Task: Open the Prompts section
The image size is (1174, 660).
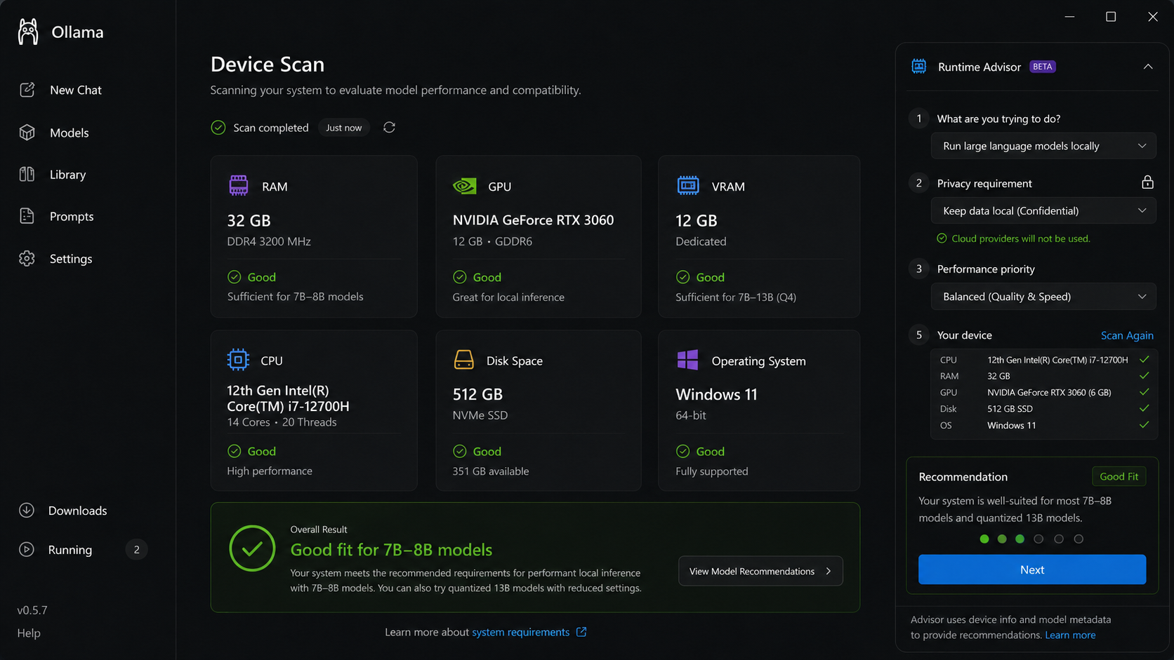Action: (x=56, y=216)
